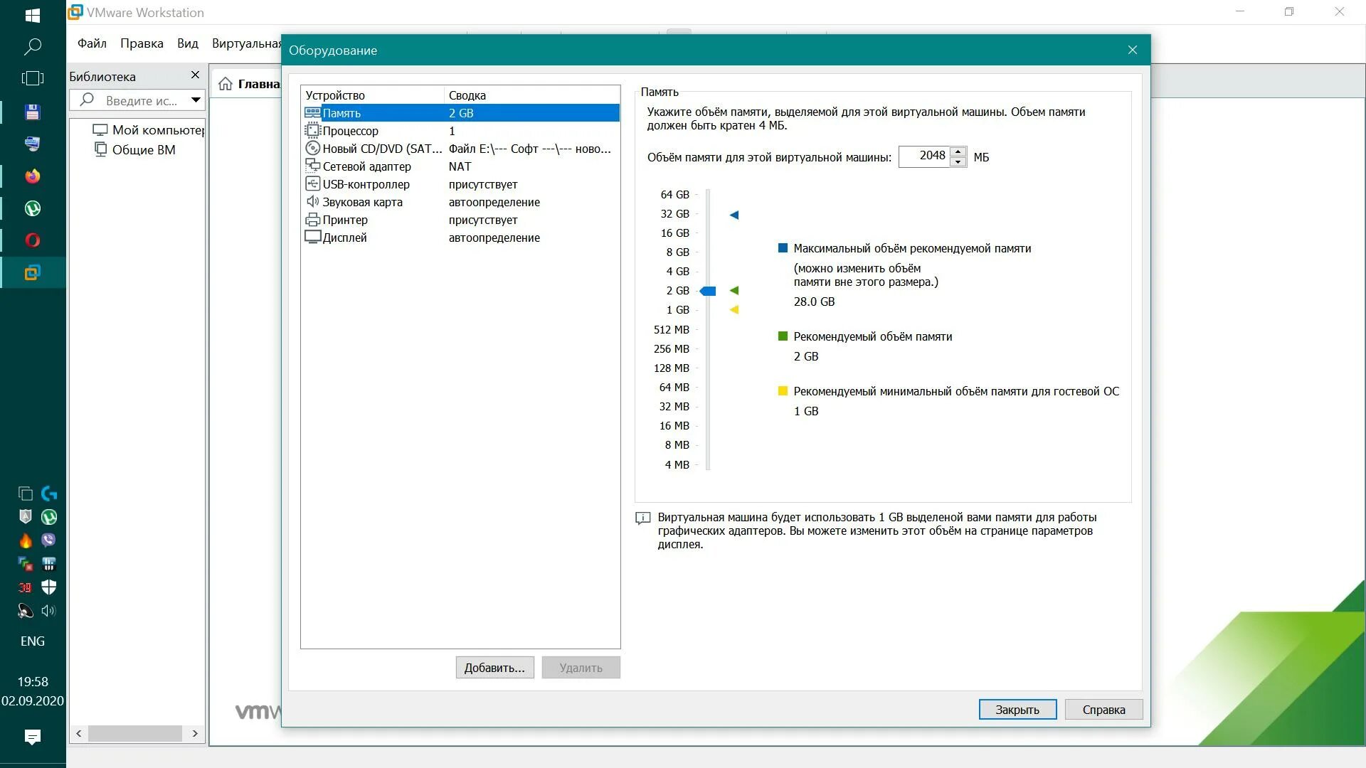Select the Network adapter device icon
1366x768 pixels.
312,166
